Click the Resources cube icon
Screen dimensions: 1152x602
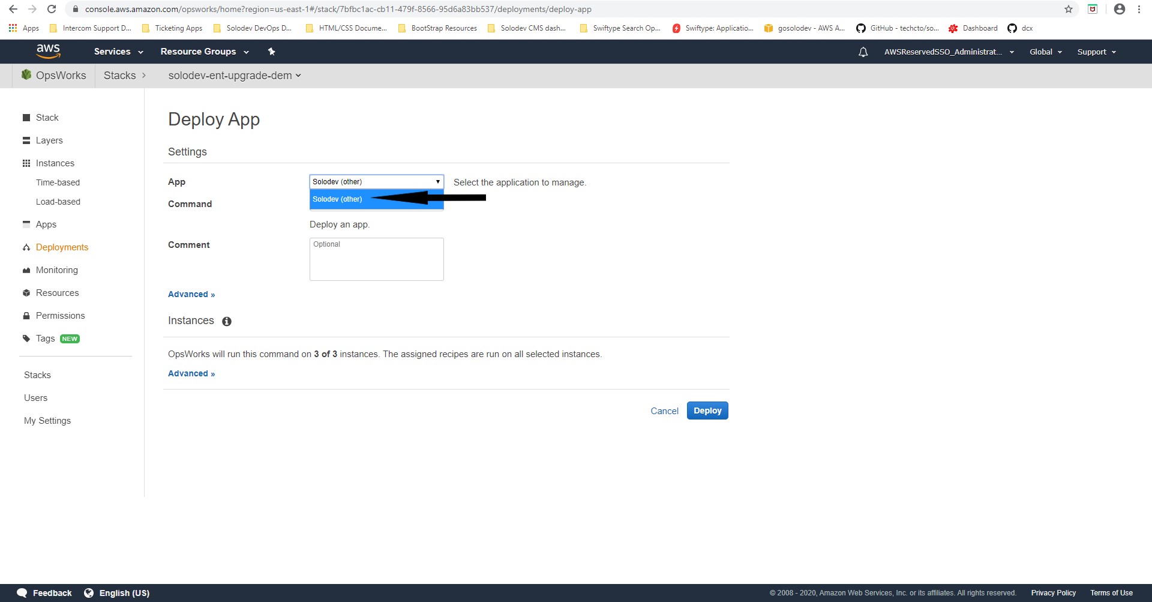26,293
